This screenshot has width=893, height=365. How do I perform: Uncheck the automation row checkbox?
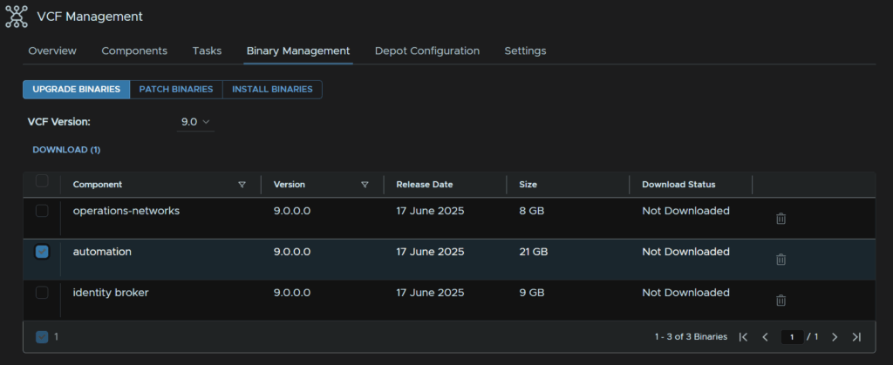[42, 252]
